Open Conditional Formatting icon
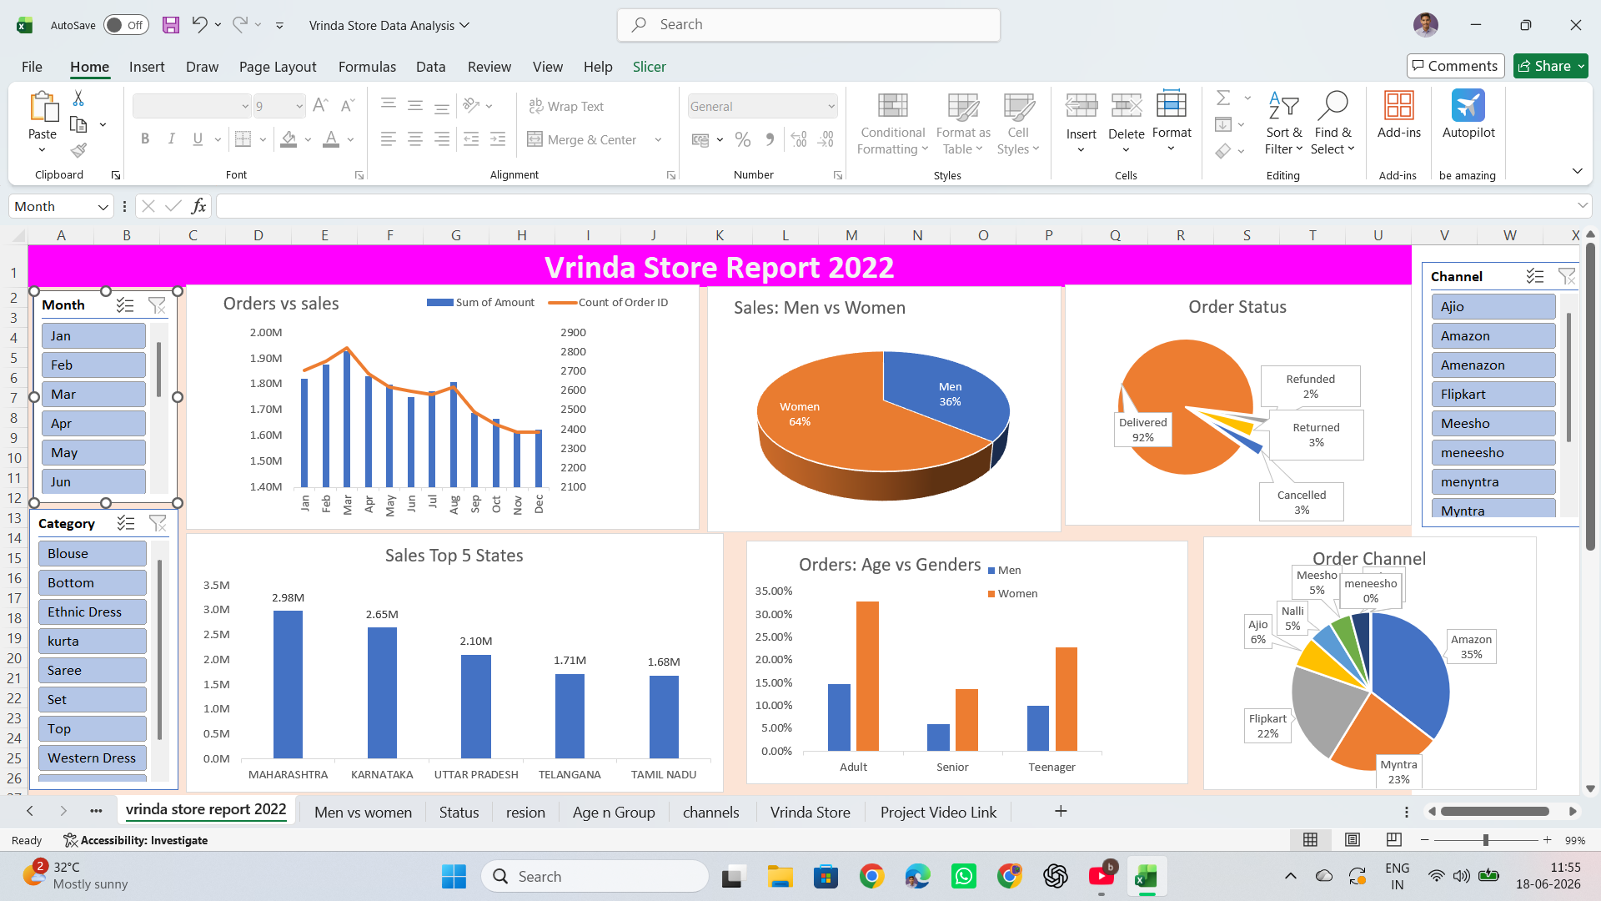The width and height of the screenshot is (1601, 901). (892, 106)
